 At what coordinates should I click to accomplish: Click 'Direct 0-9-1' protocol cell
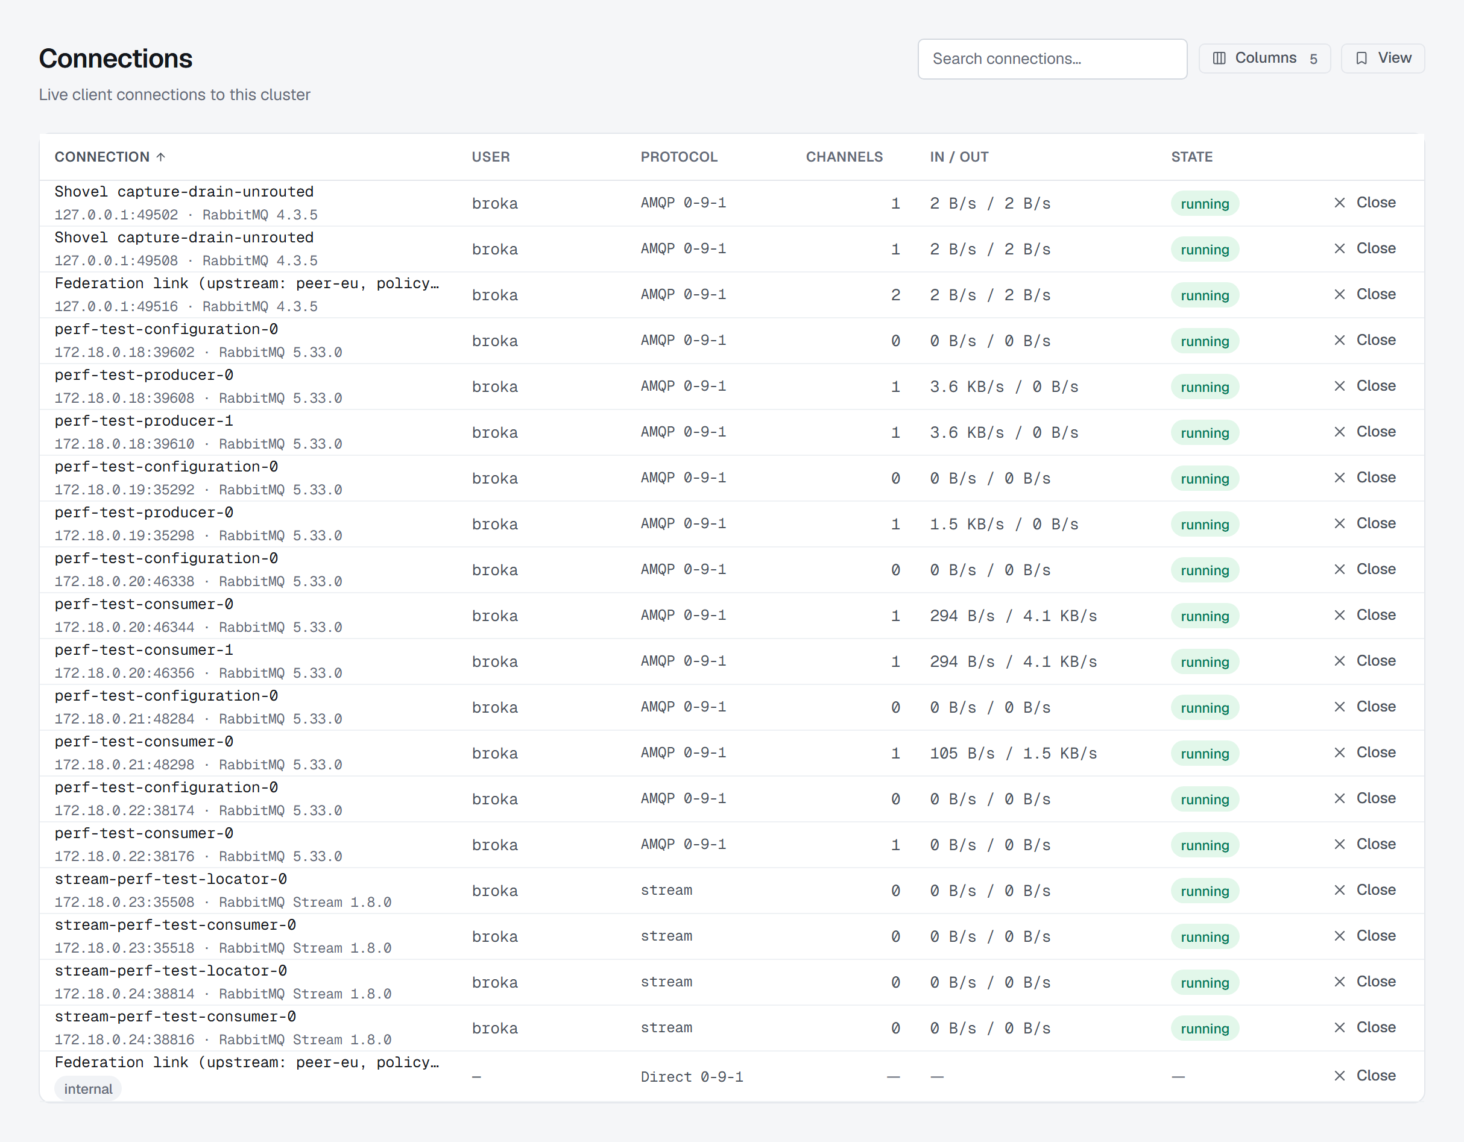click(692, 1077)
